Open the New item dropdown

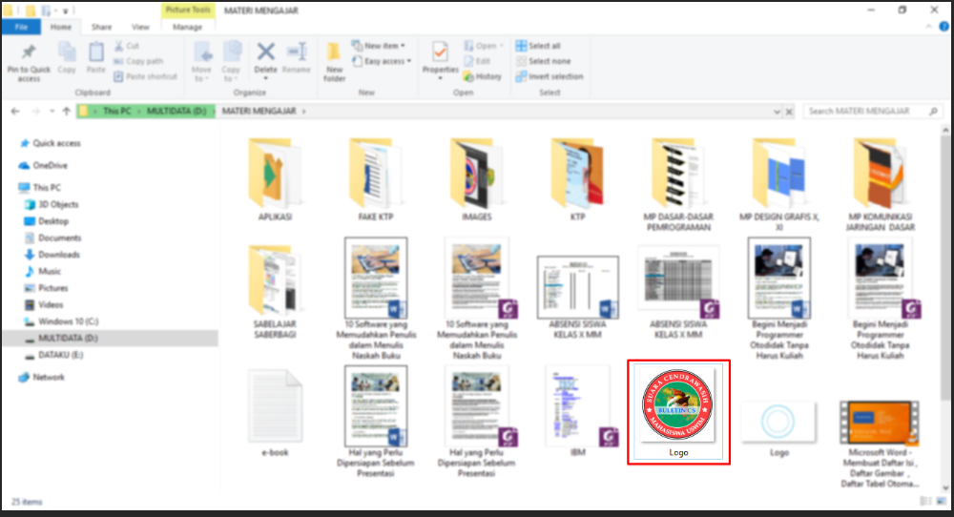[x=378, y=46]
